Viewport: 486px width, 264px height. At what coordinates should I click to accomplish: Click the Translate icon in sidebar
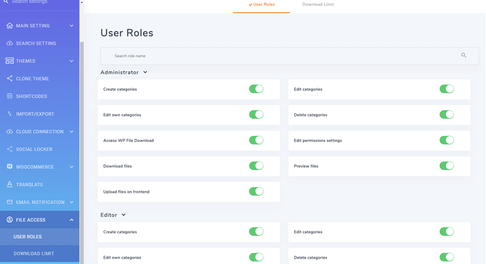[10, 184]
